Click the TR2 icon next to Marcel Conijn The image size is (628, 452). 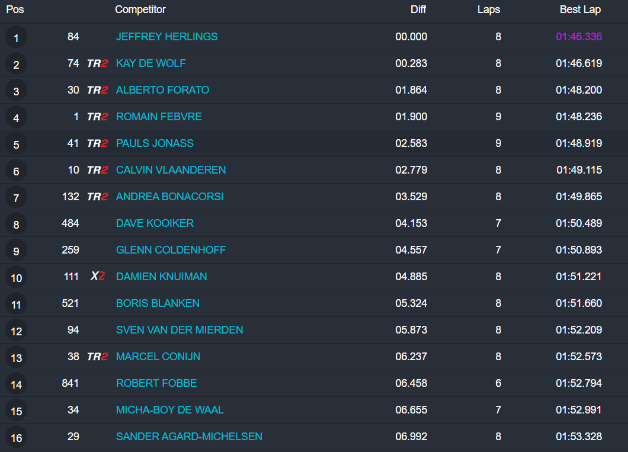(x=97, y=357)
